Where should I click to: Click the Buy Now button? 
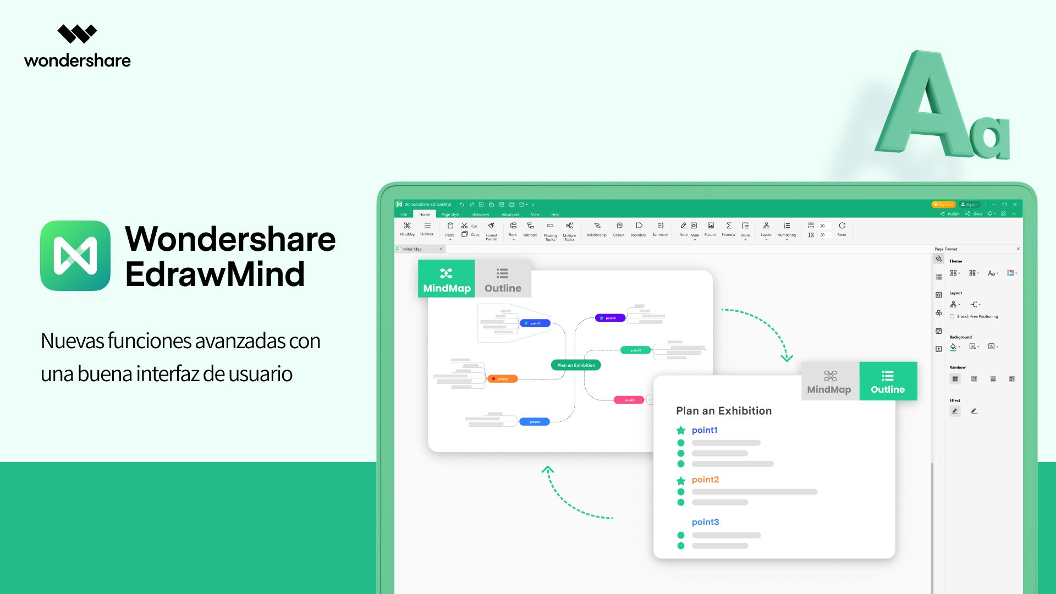tap(943, 205)
